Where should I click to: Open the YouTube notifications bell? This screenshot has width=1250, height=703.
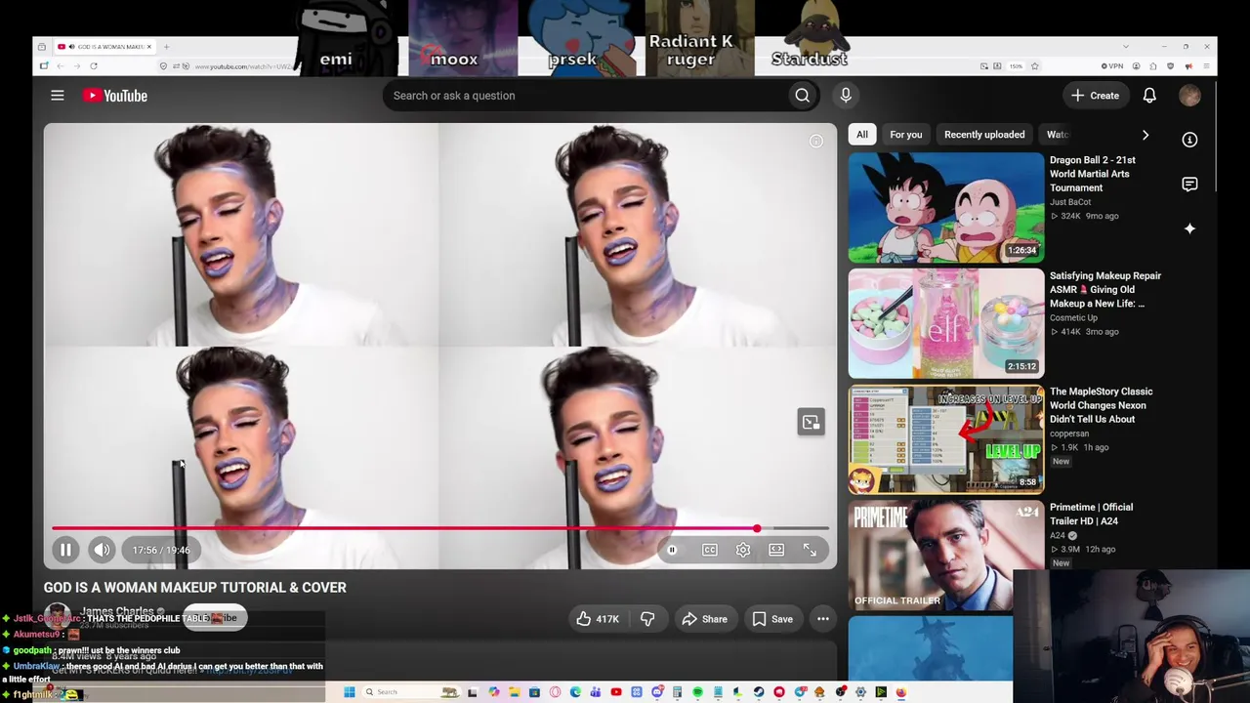click(x=1149, y=96)
